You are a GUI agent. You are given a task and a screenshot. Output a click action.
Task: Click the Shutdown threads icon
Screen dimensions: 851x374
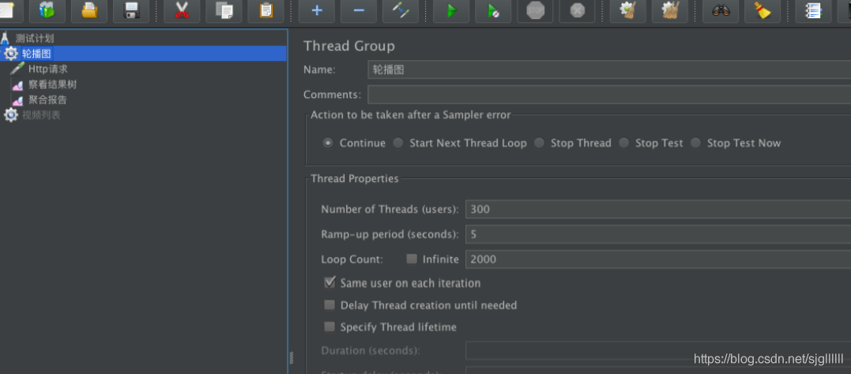pyautogui.click(x=578, y=10)
